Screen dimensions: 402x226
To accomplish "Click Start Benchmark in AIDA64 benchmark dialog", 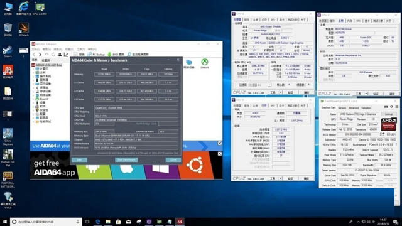I will (x=126, y=159).
